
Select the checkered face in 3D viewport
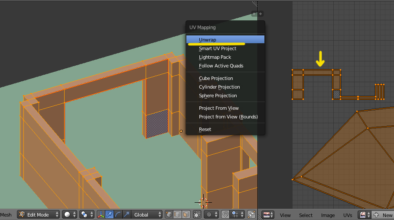click(157, 123)
